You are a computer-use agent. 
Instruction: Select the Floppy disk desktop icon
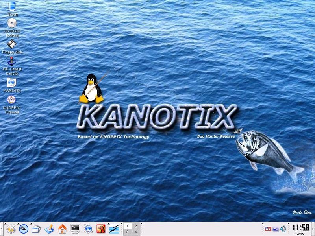click(12, 46)
